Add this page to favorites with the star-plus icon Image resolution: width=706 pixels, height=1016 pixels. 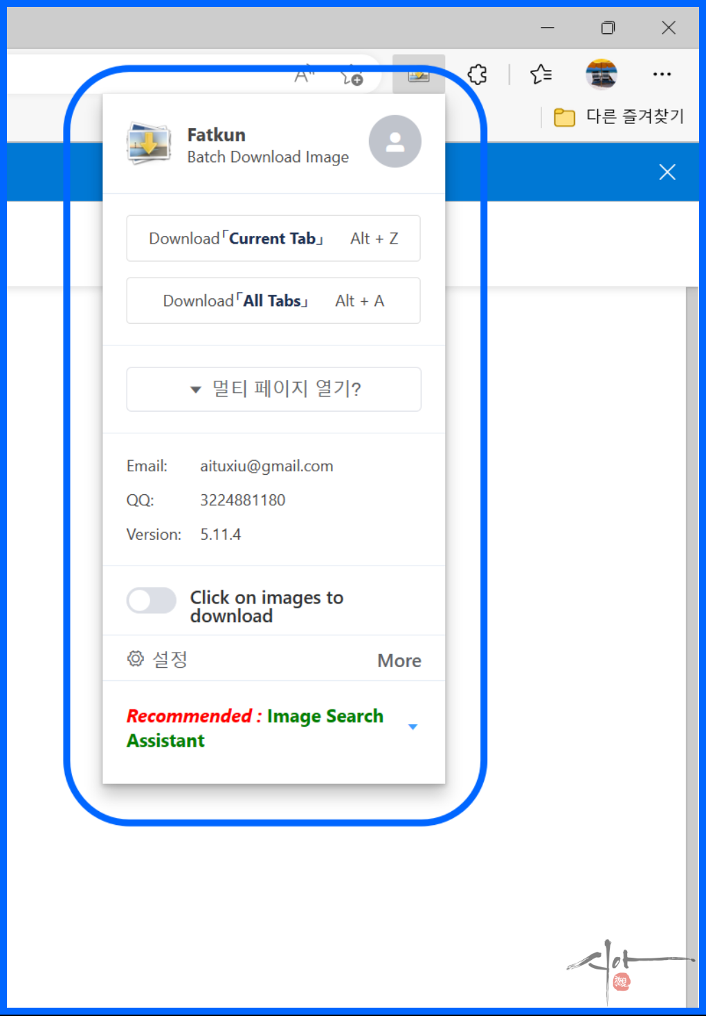(x=352, y=75)
